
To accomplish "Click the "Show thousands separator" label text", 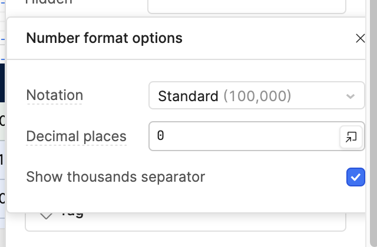I will 115,176.
